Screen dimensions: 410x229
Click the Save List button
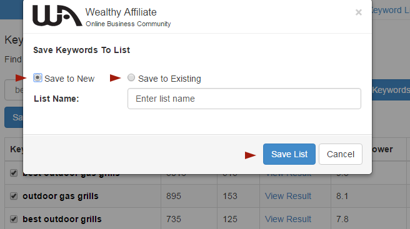289,154
